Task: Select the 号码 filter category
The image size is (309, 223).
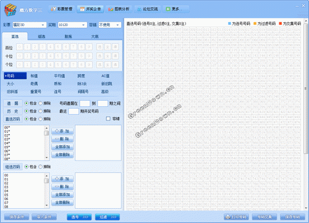Action: tap(15, 76)
